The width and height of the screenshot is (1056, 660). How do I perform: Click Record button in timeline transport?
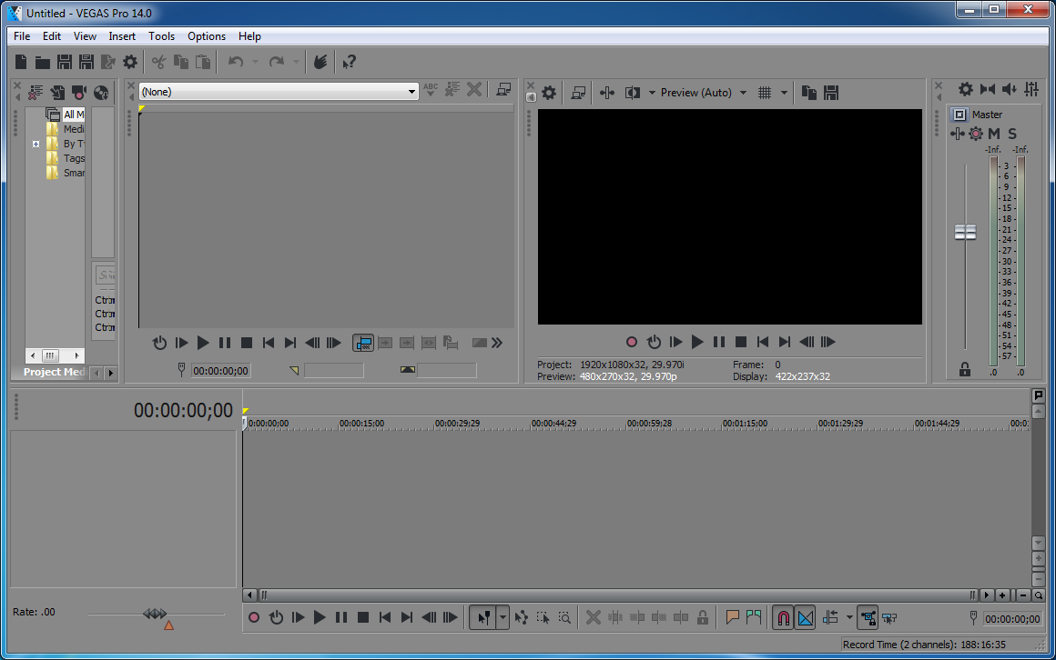tap(254, 617)
